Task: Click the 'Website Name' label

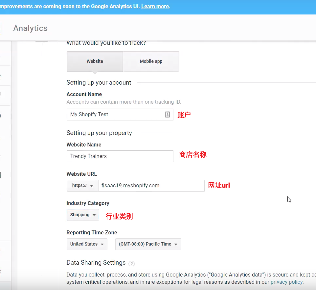Action: click(x=84, y=145)
